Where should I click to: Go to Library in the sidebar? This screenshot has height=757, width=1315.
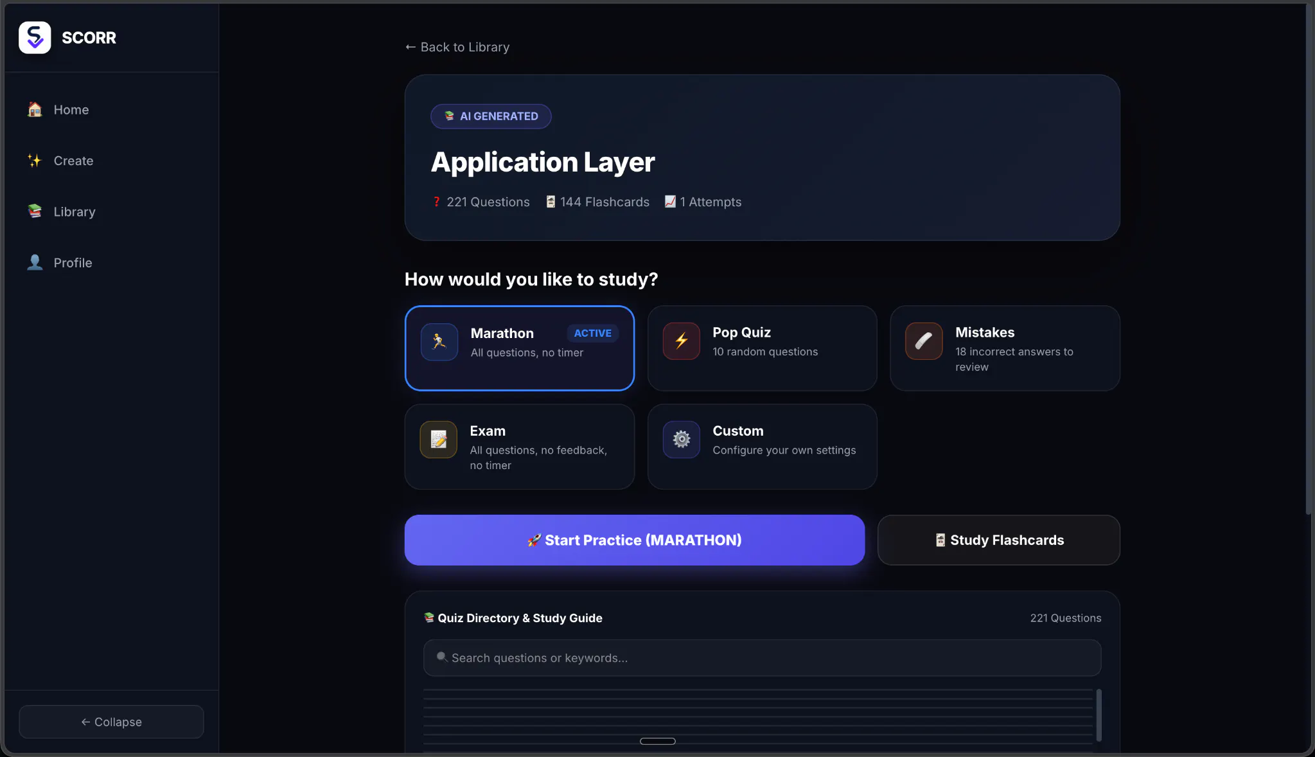click(112, 211)
